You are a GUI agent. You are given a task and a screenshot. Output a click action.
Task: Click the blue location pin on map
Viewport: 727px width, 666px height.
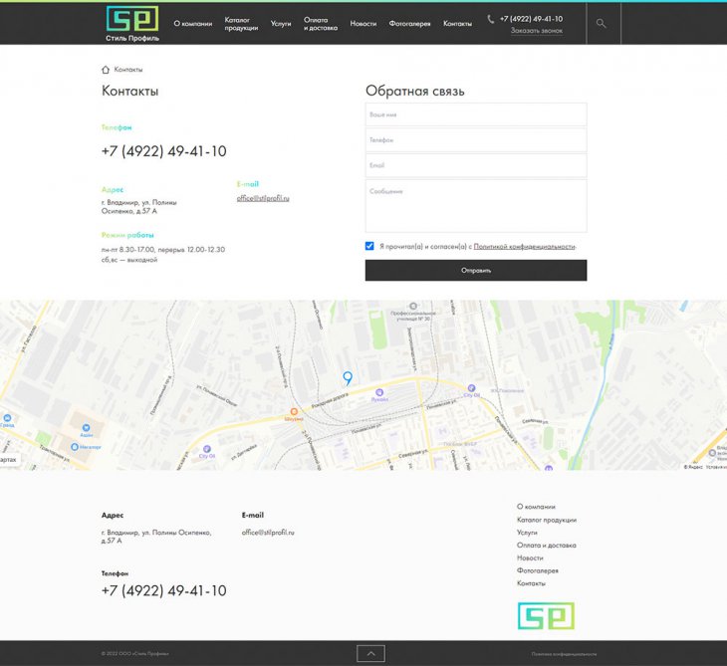point(348,377)
